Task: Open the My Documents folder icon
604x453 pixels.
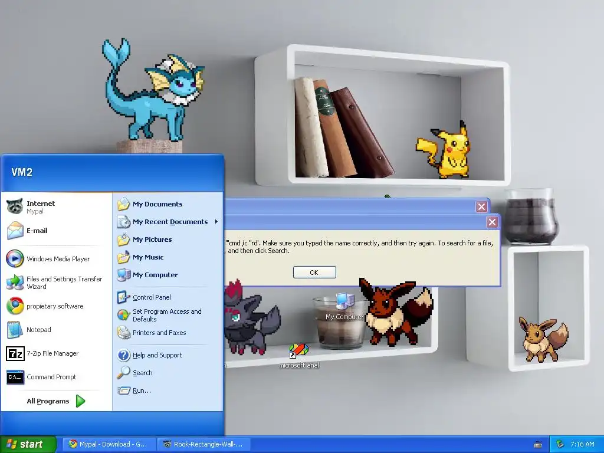Action: point(124,203)
